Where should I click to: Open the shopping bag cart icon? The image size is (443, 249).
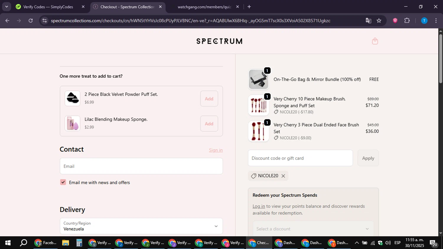click(375, 41)
